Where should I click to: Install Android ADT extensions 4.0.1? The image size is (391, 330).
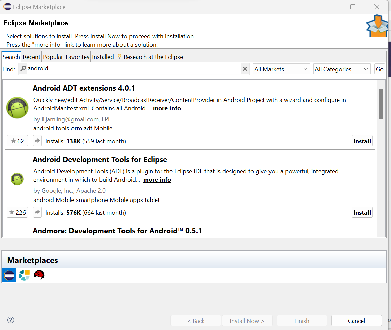click(x=362, y=141)
